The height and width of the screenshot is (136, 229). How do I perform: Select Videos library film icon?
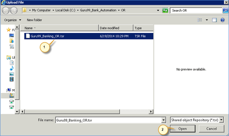(12, 79)
